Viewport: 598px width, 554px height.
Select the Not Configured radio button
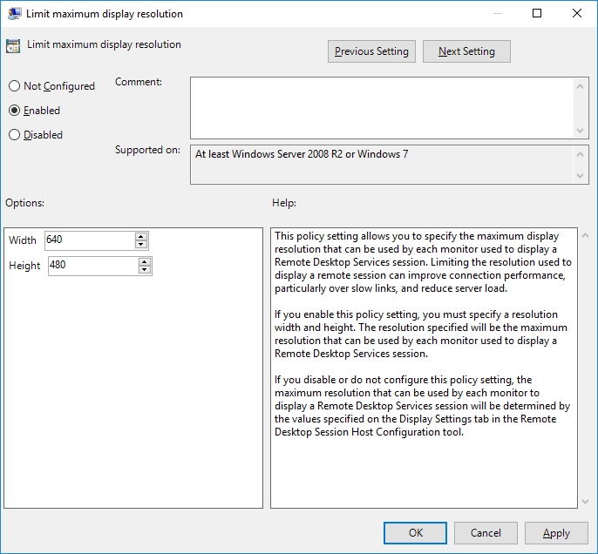click(x=14, y=86)
